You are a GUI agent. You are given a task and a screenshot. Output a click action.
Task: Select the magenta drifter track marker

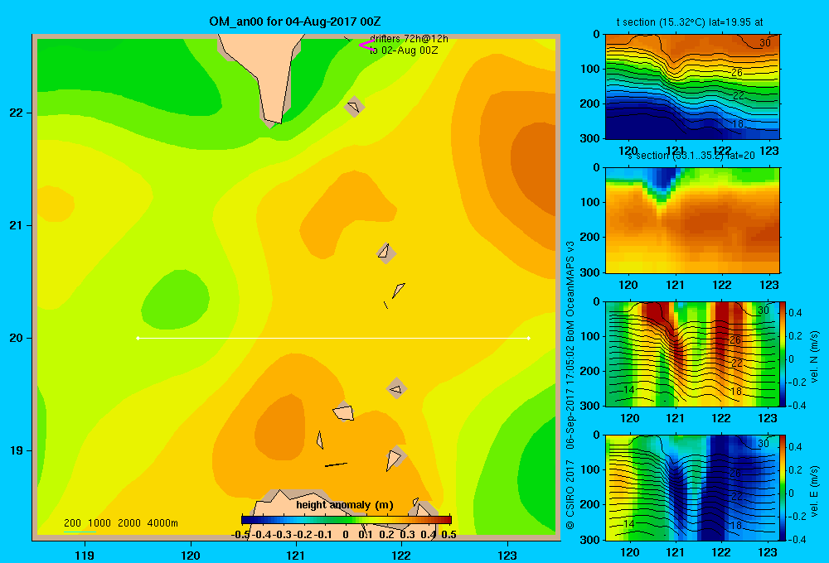(x=366, y=46)
